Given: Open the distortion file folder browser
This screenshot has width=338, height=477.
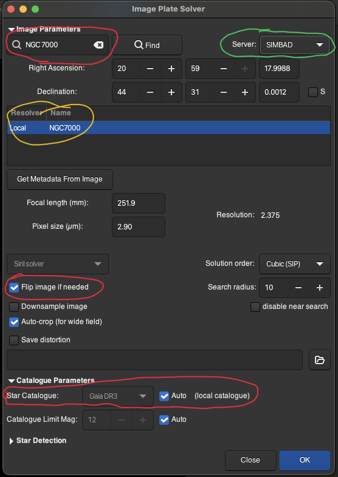Looking at the screenshot, I should pyautogui.click(x=319, y=360).
